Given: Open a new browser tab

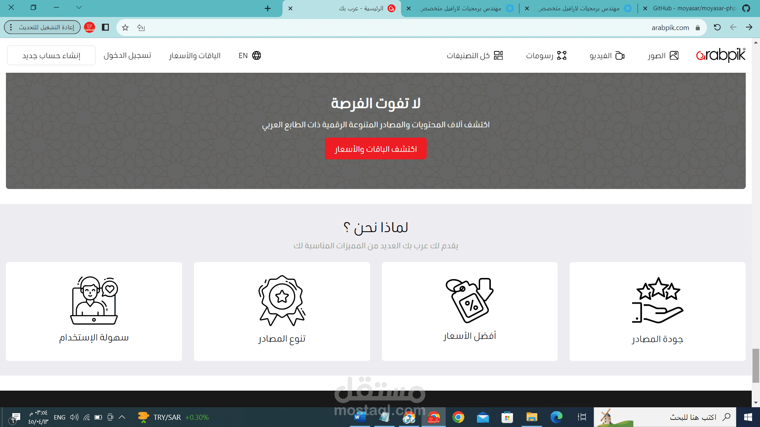Looking at the screenshot, I should point(268,8).
